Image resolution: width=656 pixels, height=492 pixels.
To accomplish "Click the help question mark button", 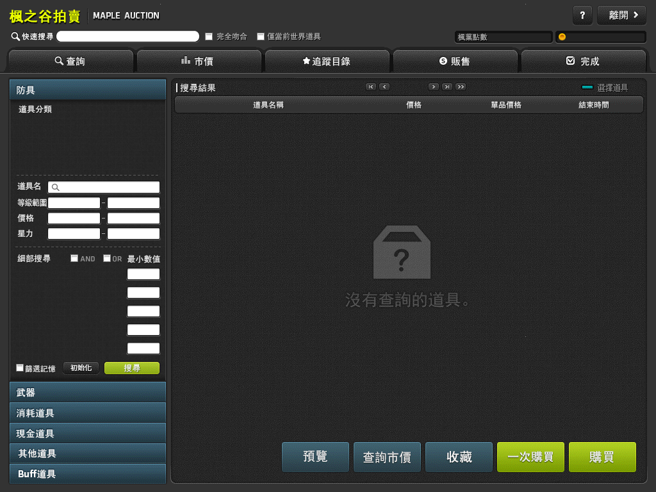I will click(582, 15).
